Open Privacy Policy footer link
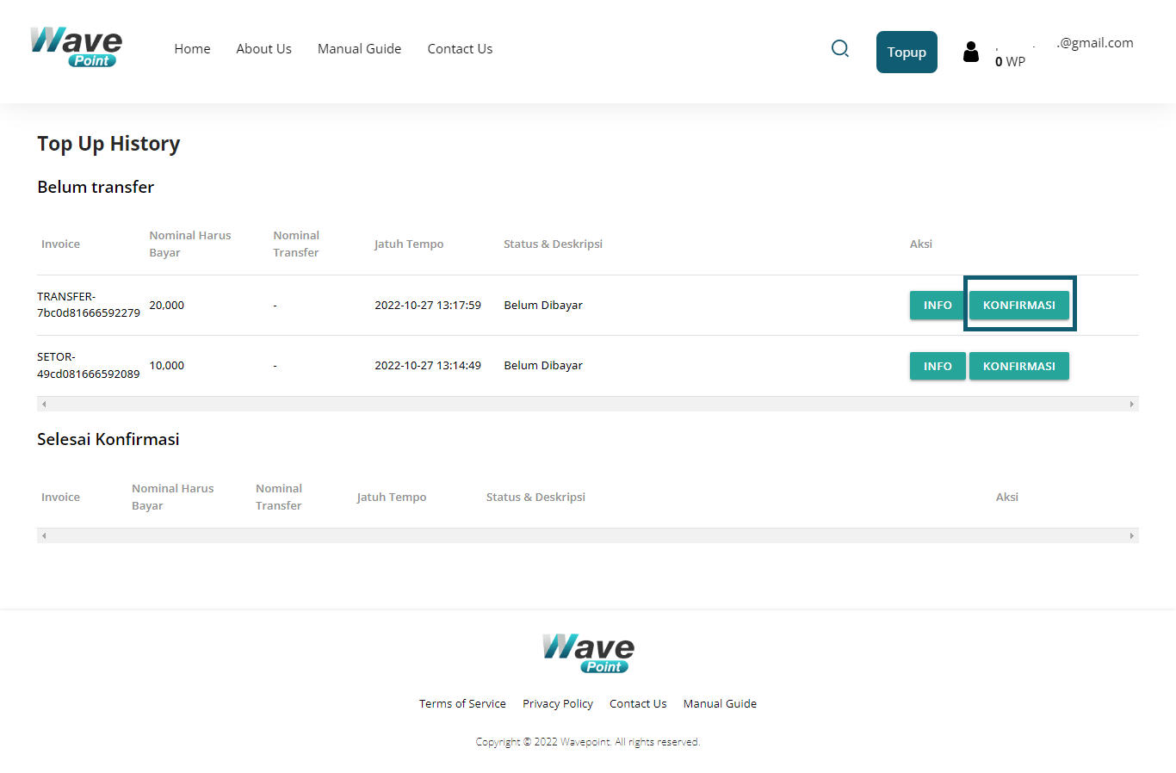Image resolution: width=1176 pixels, height=773 pixels. (x=558, y=704)
